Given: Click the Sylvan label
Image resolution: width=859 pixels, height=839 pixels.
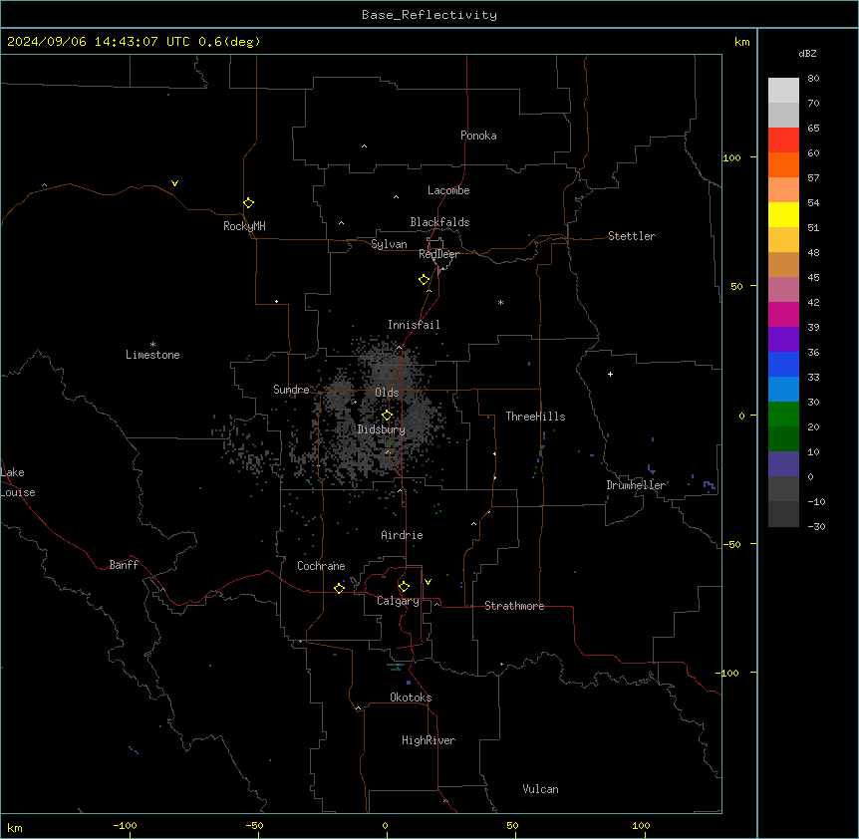Looking at the screenshot, I should click(389, 244).
